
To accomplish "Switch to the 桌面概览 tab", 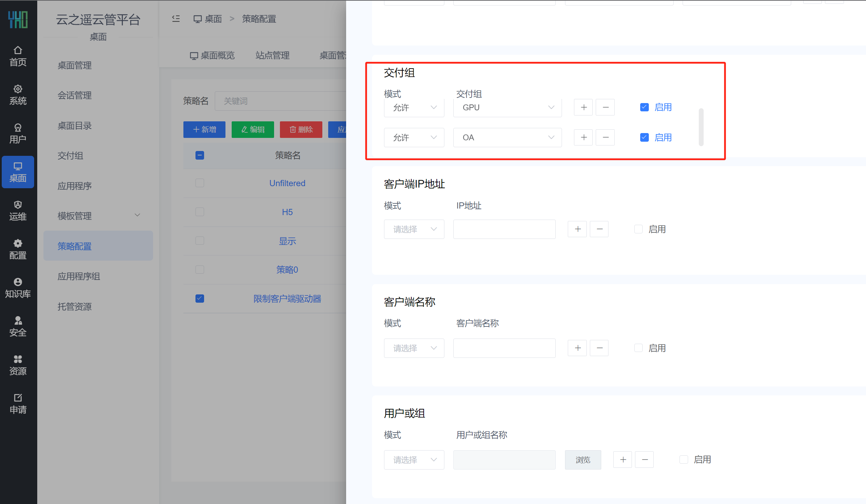I will [x=212, y=55].
